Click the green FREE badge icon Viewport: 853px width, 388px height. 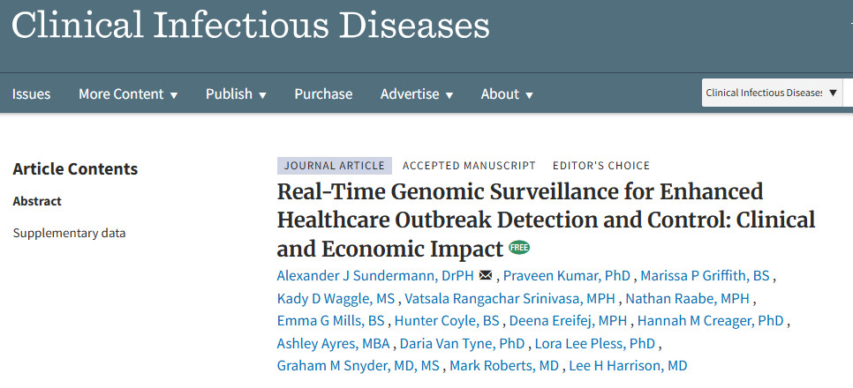tap(519, 249)
